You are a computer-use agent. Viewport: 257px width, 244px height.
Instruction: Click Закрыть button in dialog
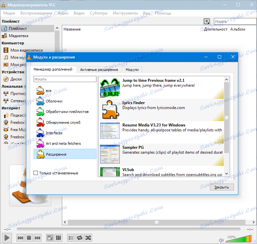coord(221,187)
